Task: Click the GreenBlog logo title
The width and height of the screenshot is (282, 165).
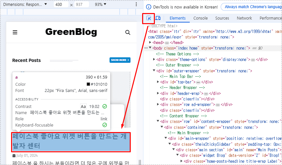Action: pos(71,32)
